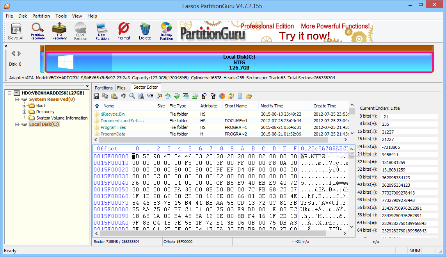The height and width of the screenshot is (257, 446).
Task: Expand the Recovery folder node
Action: tap(24, 112)
